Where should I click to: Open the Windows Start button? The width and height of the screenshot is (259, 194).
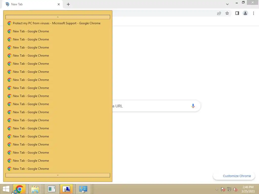click(x=6, y=189)
